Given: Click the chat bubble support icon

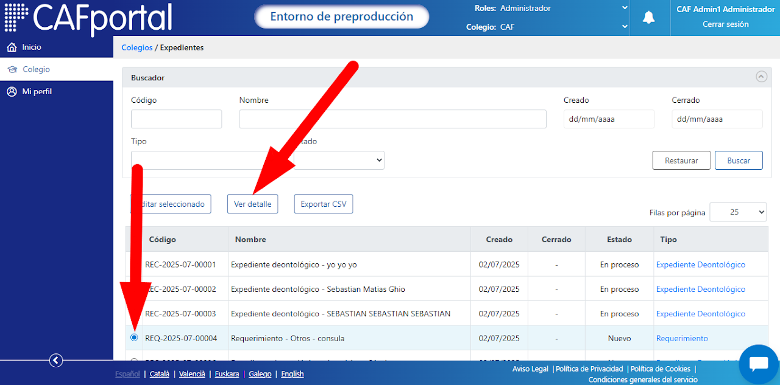Looking at the screenshot, I should (758, 364).
